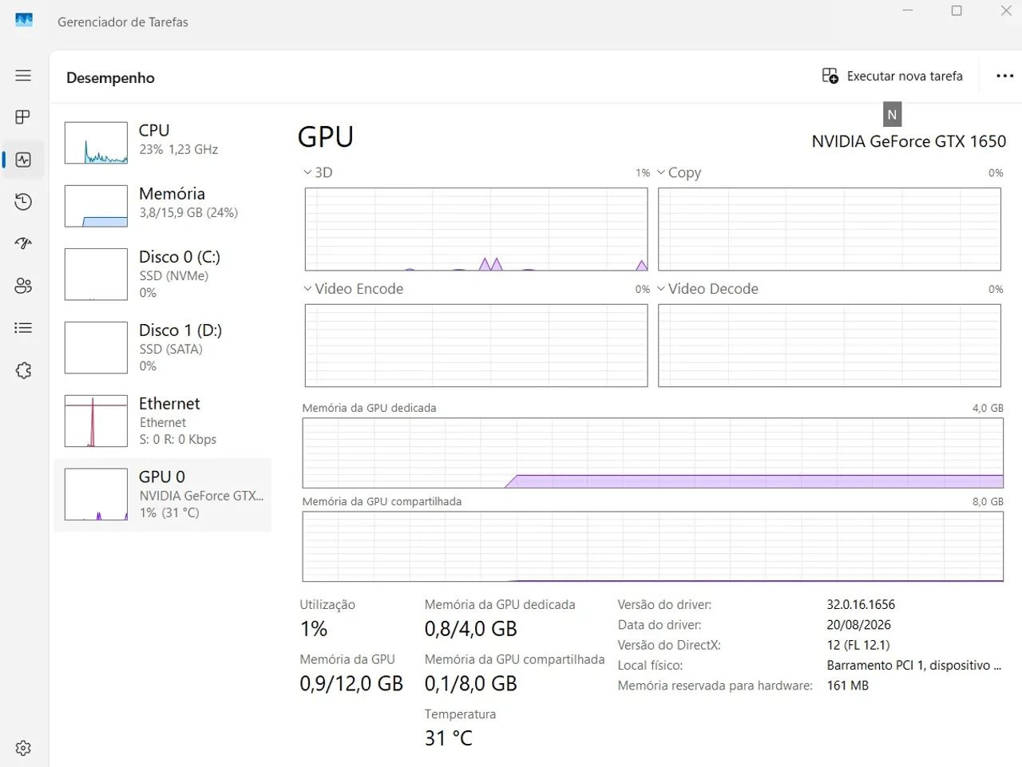The image size is (1022, 767).
Task: Open the Startup apps icon
Action: pos(23,243)
